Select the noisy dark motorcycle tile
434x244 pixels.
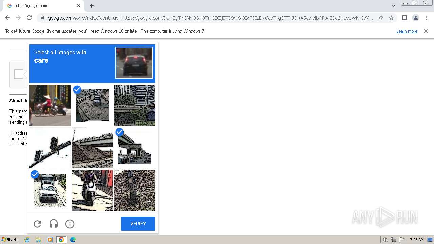[x=135, y=190]
